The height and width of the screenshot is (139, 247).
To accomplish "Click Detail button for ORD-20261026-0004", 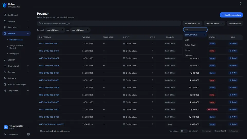I will click(x=233, y=95).
